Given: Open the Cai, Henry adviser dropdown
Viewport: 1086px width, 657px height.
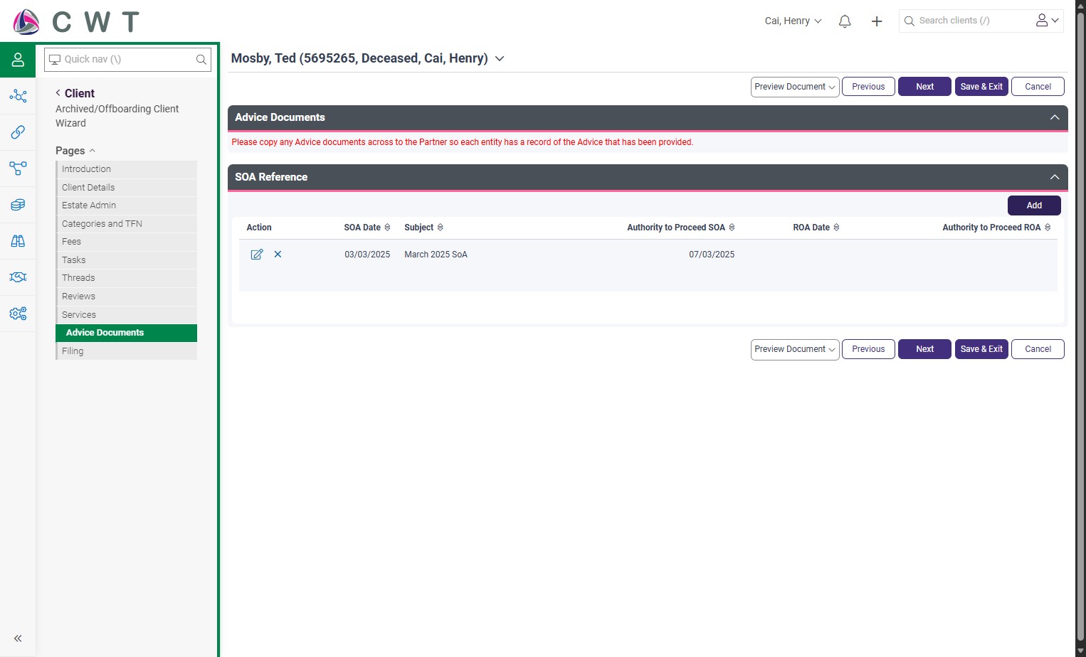Looking at the screenshot, I should [793, 21].
